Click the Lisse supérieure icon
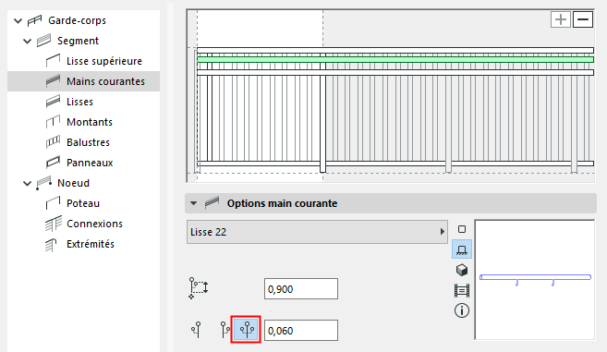Image resolution: width=607 pixels, height=352 pixels. [x=53, y=61]
